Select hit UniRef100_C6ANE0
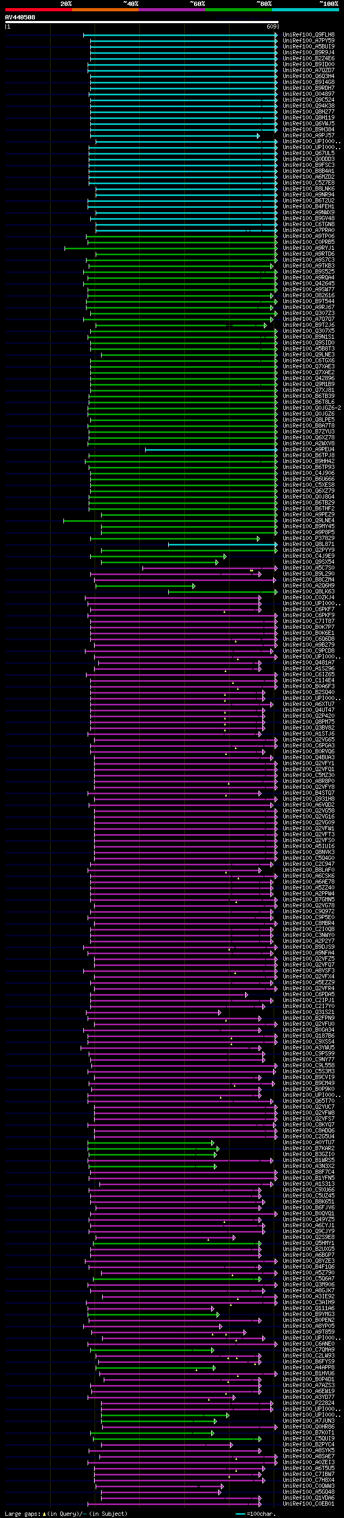Image resolution: width=344 pixels, height=1518 pixels. click(309, 1344)
